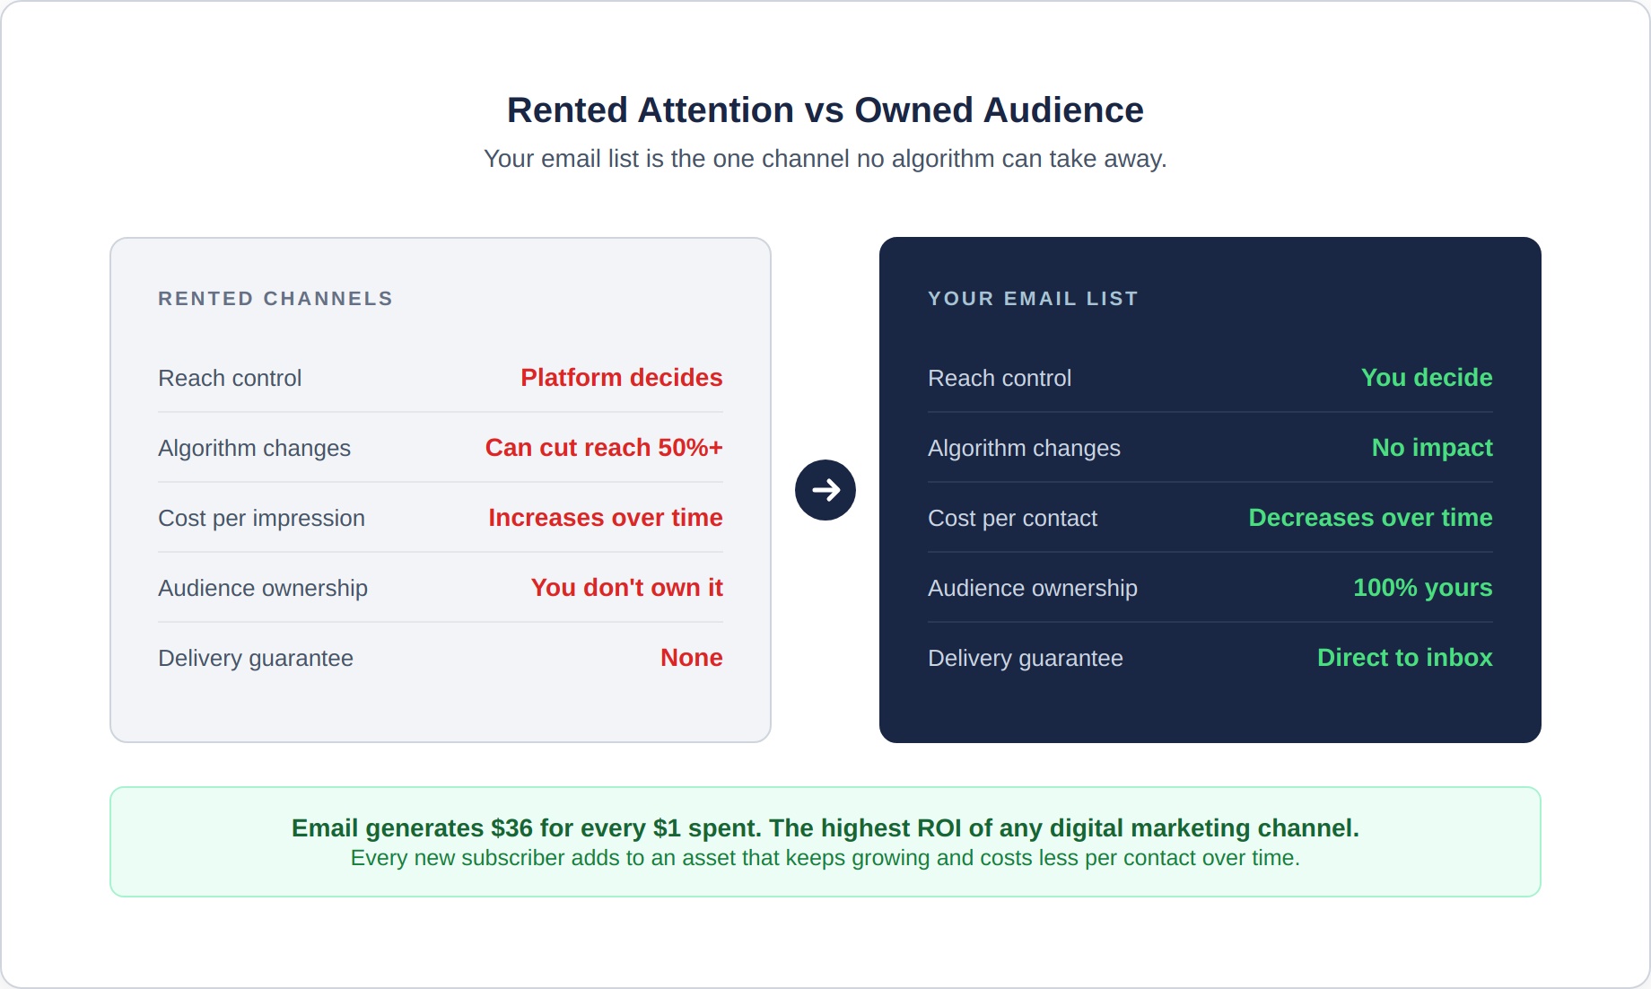
Task: Click the subtitle about email list channel
Action: [825, 159]
